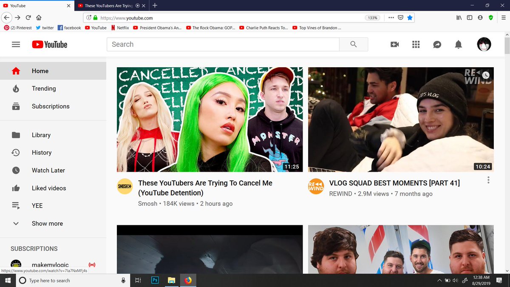Reset the 133% zoom indicator

click(372, 18)
